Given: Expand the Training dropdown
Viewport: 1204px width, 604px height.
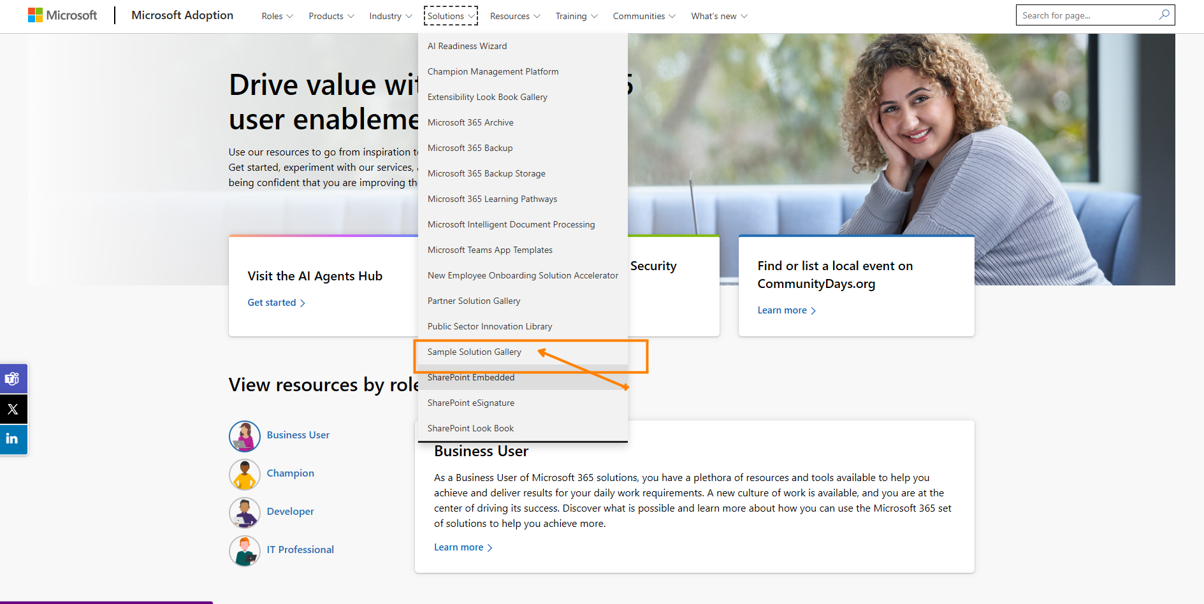Looking at the screenshot, I should point(576,16).
